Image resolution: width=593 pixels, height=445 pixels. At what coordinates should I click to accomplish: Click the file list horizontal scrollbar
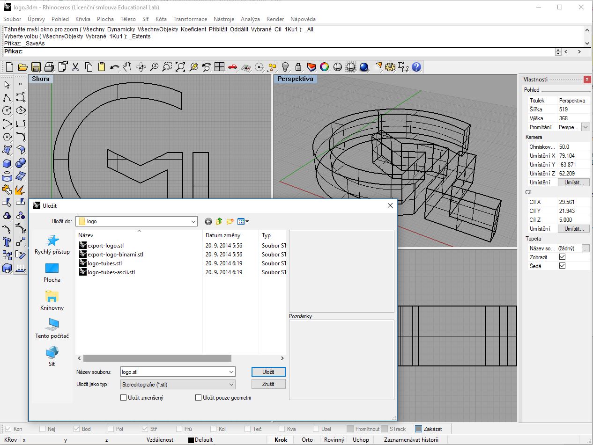[x=157, y=358]
